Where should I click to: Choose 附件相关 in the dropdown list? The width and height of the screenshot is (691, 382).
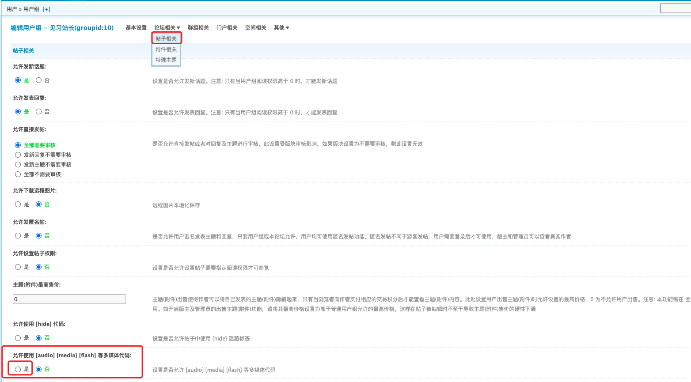166,49
